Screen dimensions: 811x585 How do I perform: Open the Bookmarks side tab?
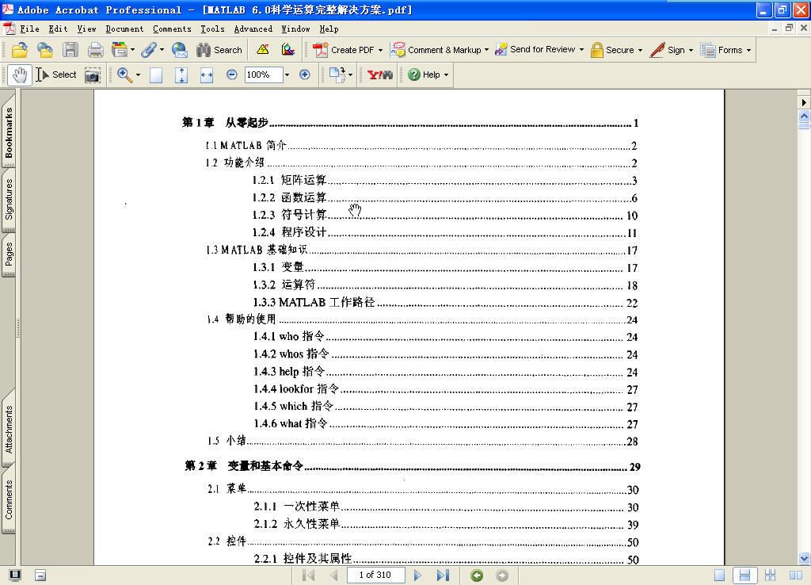(9, 132)
